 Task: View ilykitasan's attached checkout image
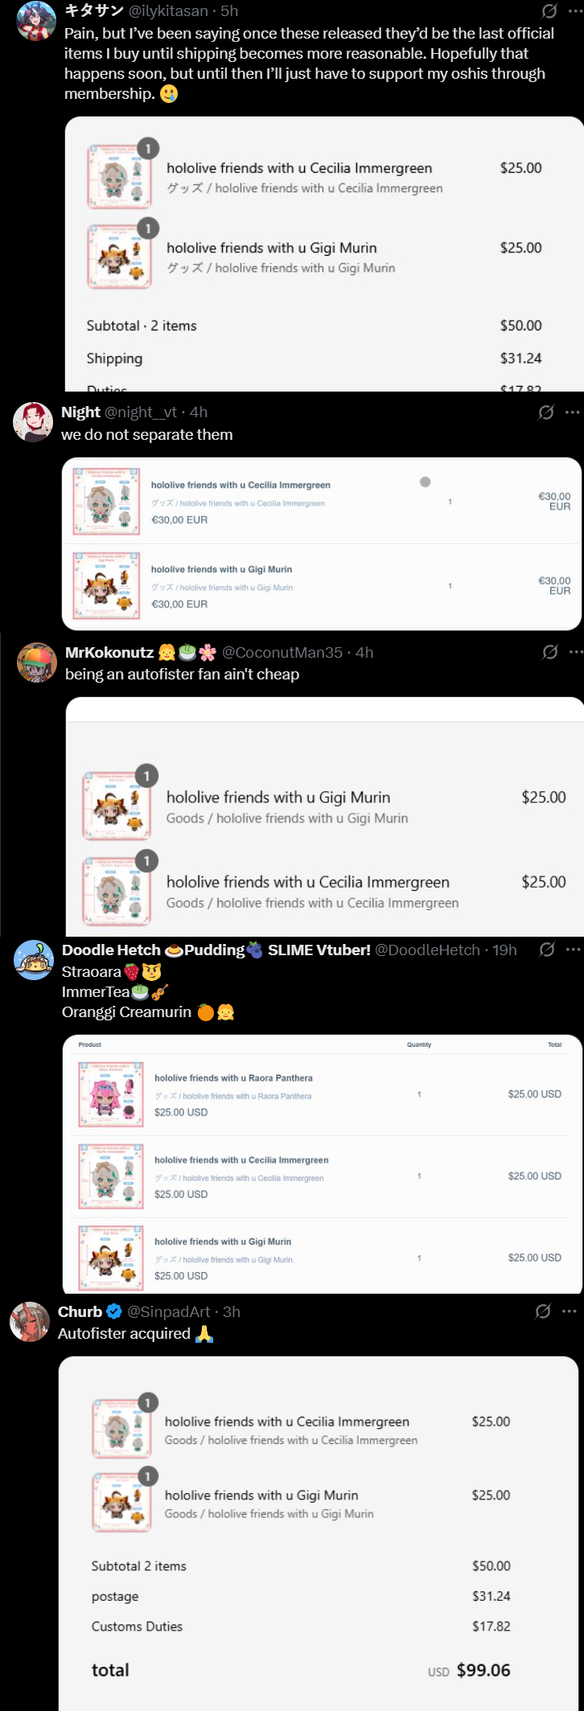coord(324,254)
